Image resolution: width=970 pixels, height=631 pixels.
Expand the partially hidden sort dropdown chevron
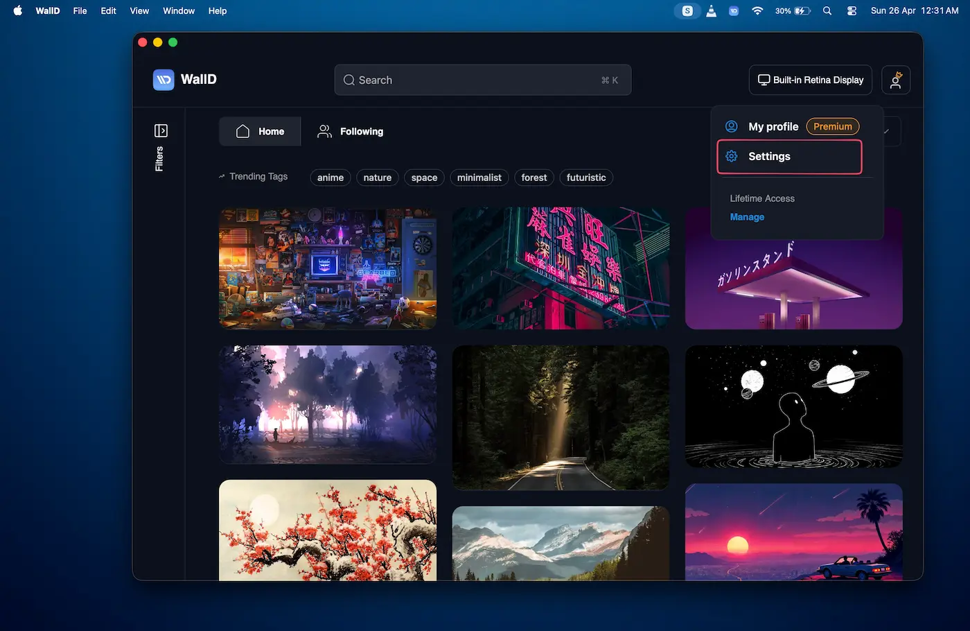point(887,132)
